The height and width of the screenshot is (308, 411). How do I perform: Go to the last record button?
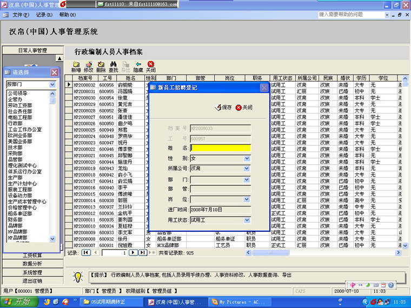point(143,253)
